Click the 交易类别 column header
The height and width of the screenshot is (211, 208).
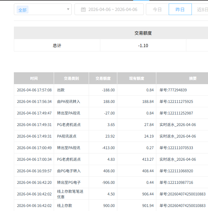click(x=71, y=78)
